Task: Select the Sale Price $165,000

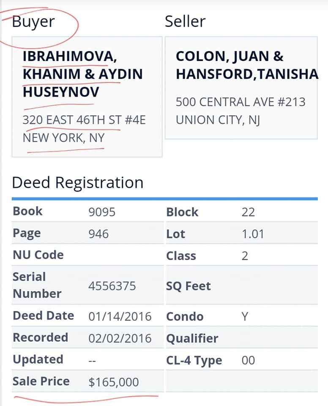Action: pyautogui.click(x=113, y=382)
